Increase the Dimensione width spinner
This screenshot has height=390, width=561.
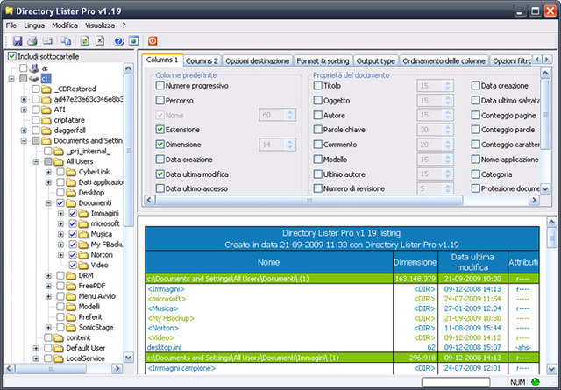point(290,142)
